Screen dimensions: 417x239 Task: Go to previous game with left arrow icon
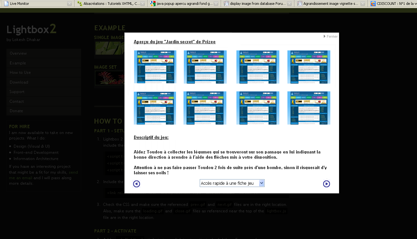pyautogui.click(x=137, y=184)
